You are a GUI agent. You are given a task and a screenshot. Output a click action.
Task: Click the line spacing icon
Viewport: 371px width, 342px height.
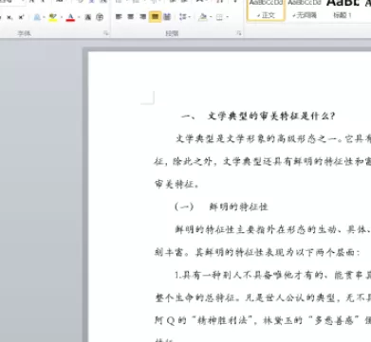(182, 17)
